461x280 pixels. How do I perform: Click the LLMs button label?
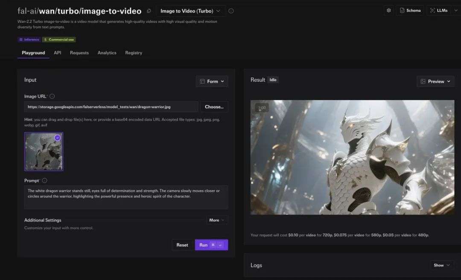[442, 11]
